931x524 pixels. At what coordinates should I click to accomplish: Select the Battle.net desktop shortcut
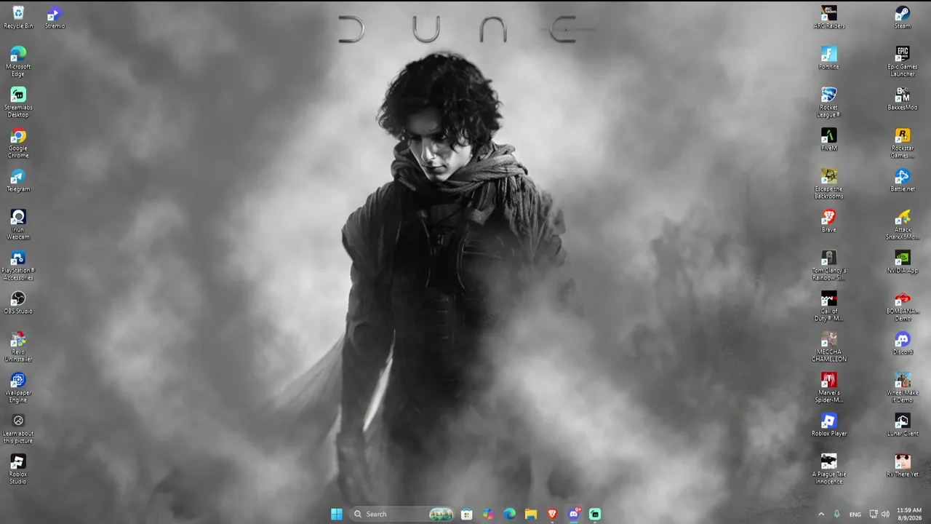(x=903, y=180)
